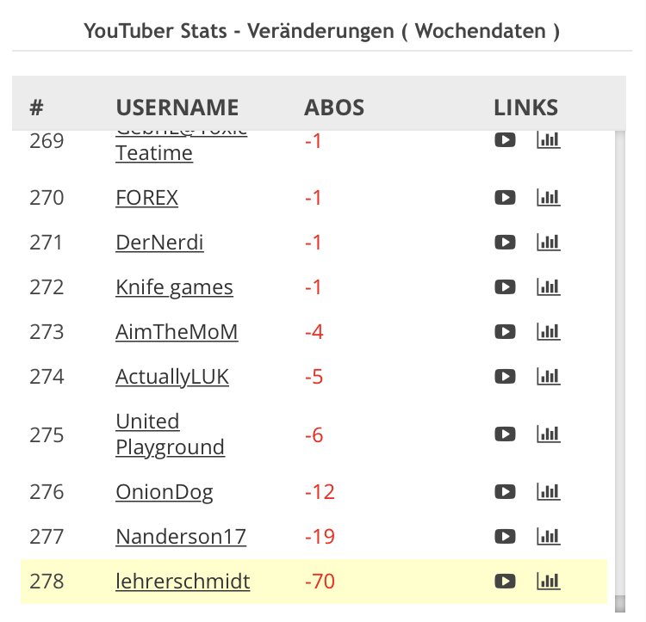Open AimTheMoM YouTube channel icon
The height and width of the screenshot is (622, 646).
click(x=505, y=332)
